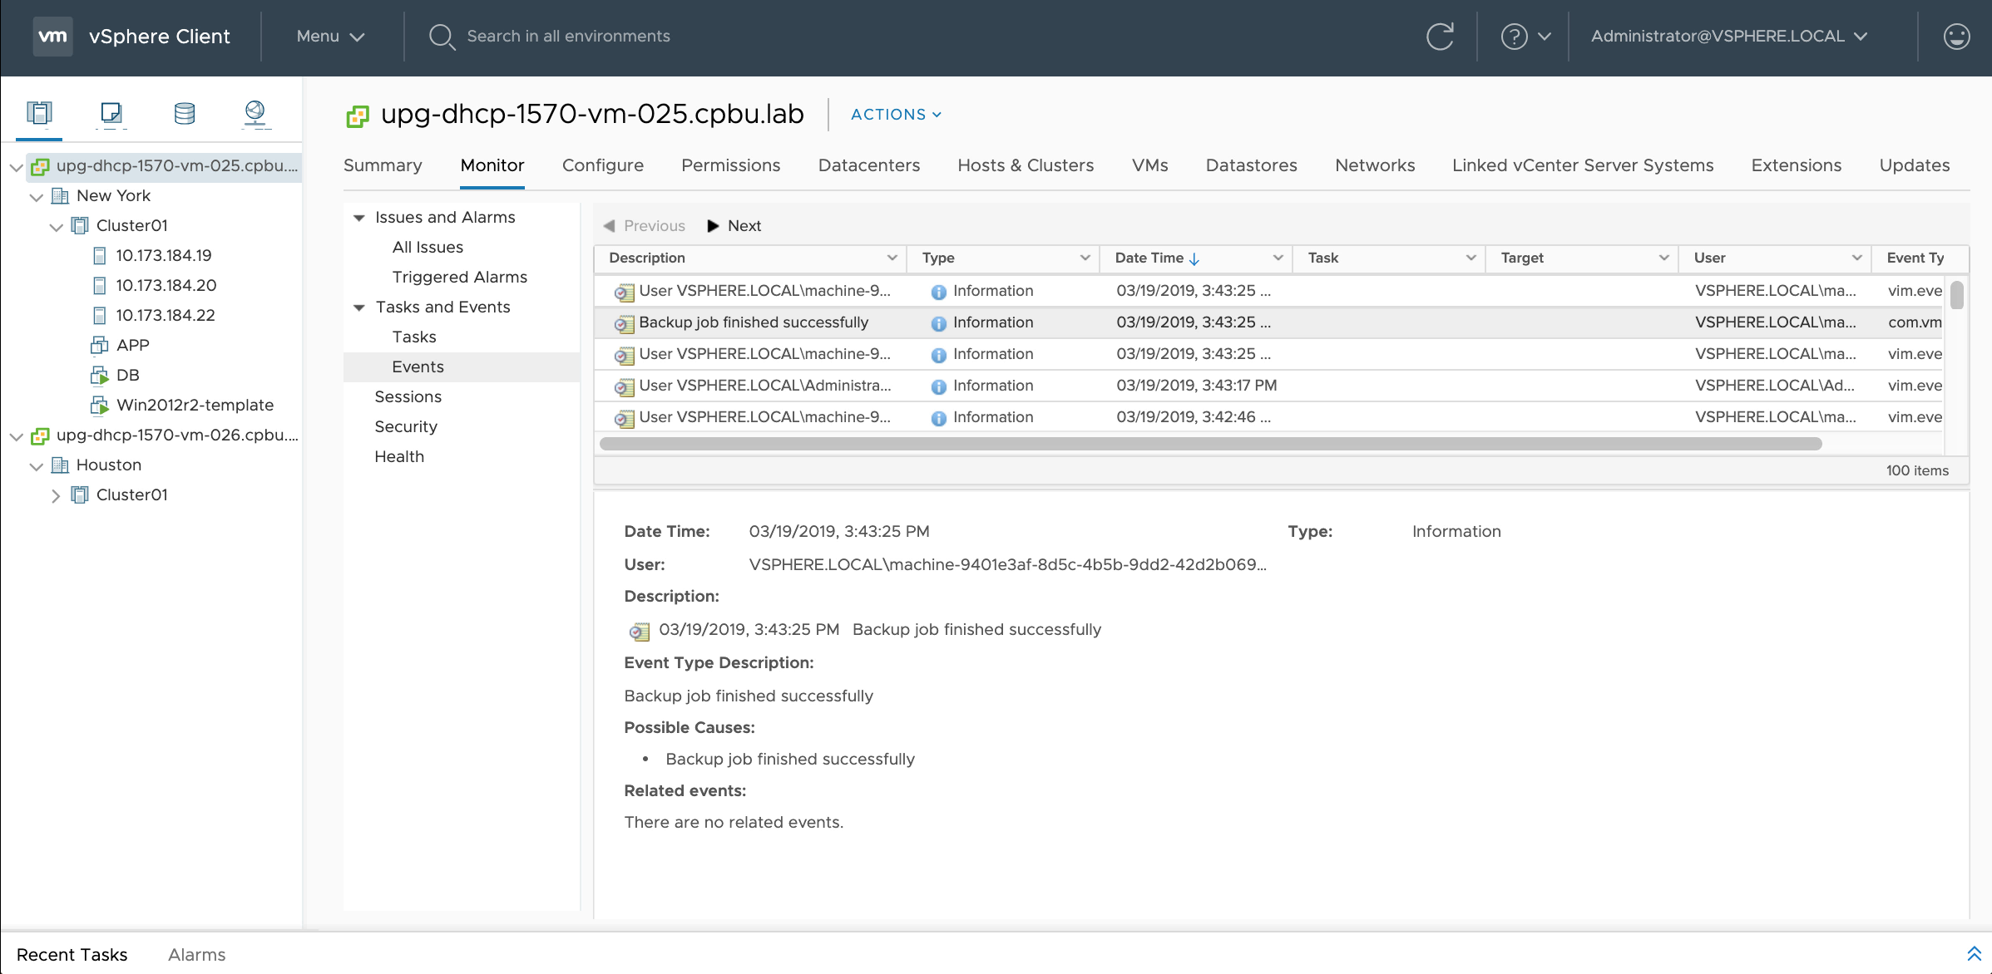
Task: Open the Alarms tab at bottom
Action: [x=196, y=955]
